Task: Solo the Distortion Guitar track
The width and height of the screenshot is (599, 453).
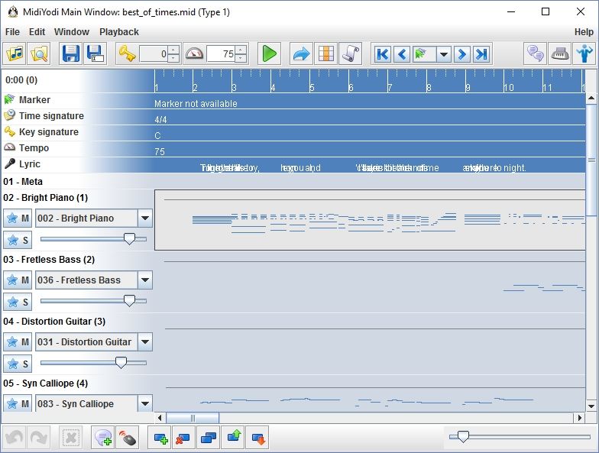Action: 18,364
